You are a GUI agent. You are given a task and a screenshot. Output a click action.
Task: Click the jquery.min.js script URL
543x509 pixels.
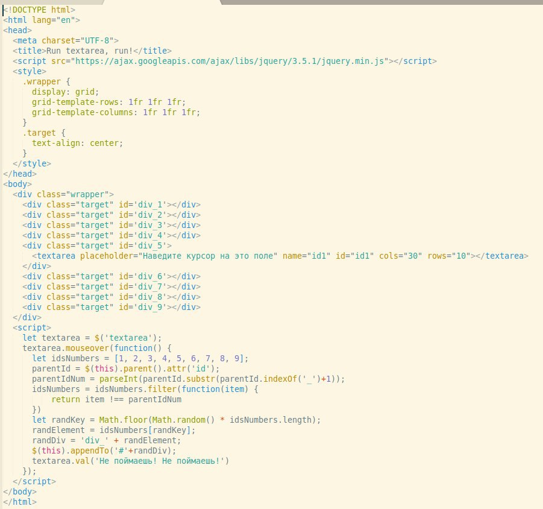230,61
